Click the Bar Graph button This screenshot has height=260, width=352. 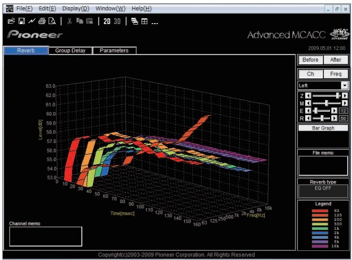point(323,128)
